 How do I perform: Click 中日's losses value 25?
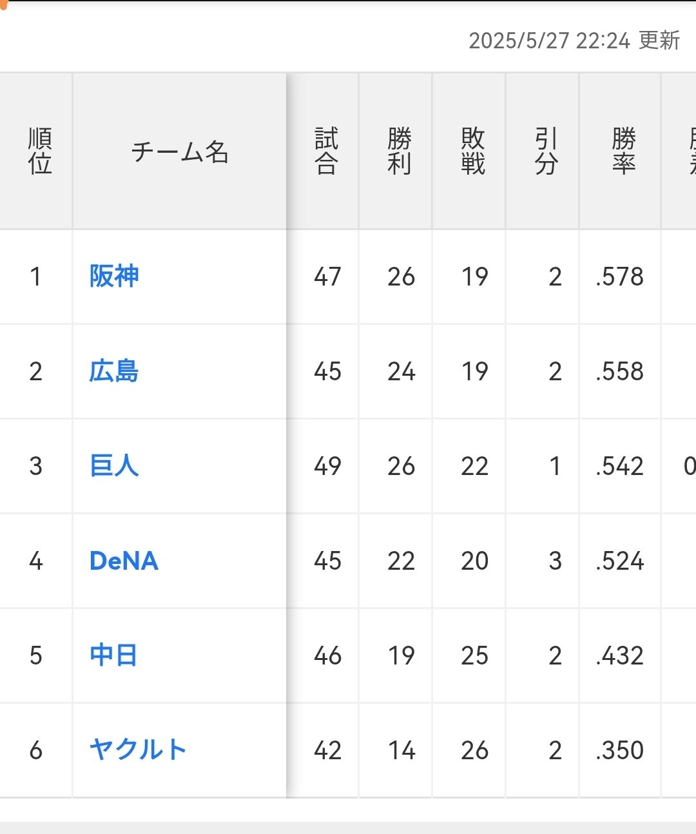pos(474,655)
